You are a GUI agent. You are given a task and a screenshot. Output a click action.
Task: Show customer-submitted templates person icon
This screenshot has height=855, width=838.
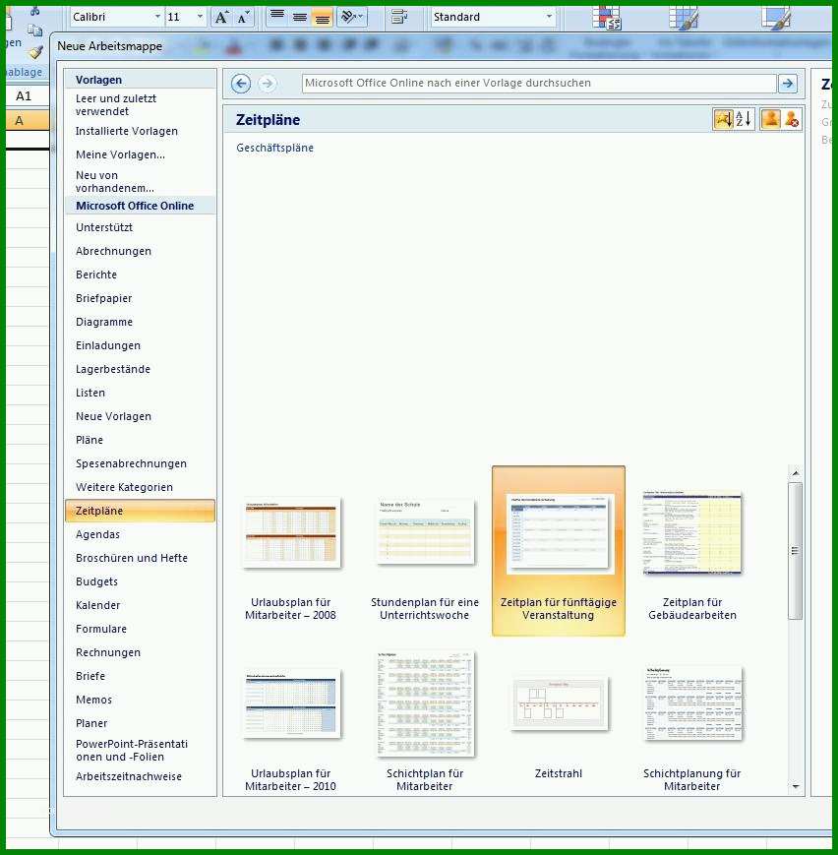click(770, 119)
